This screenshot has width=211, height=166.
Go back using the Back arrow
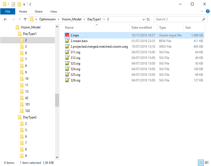tap(5, 19)
